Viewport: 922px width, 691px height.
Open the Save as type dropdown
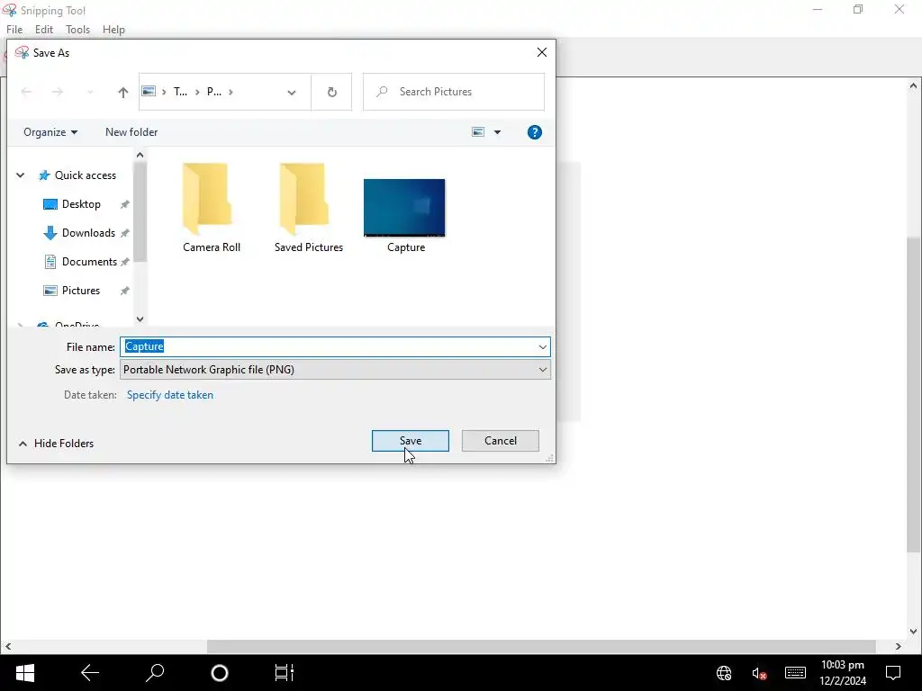(335, 370)
